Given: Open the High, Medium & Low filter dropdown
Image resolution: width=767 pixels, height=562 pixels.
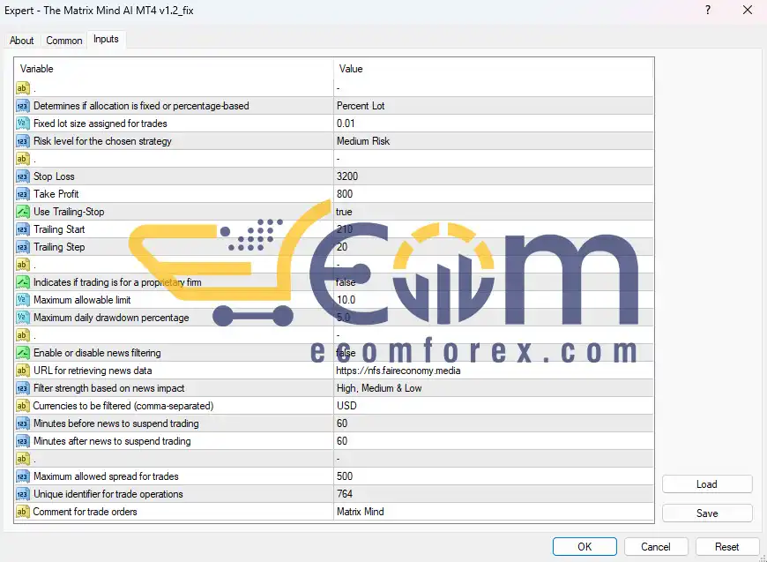Looking at the screenshot, I should pyautogui.click(x=379, y=388).
